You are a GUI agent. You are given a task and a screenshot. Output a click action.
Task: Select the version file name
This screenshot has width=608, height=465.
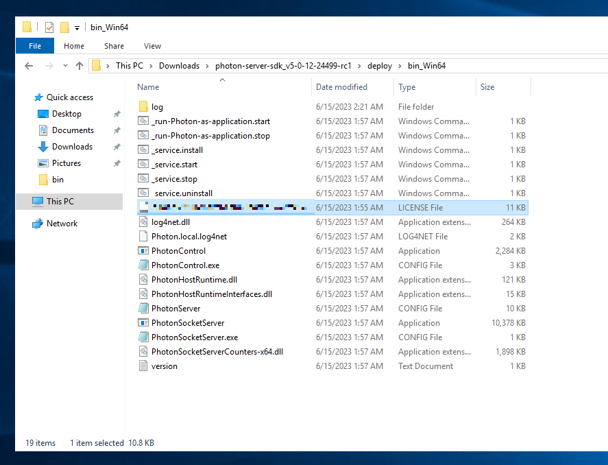coord(165,366)
